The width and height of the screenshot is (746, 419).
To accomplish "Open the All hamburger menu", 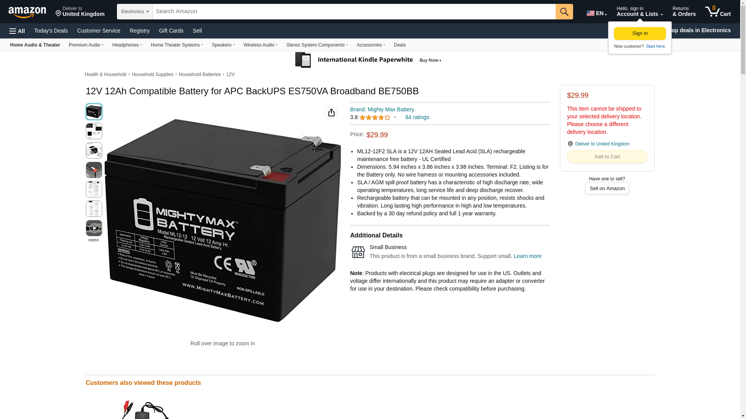I will (17, 31).
